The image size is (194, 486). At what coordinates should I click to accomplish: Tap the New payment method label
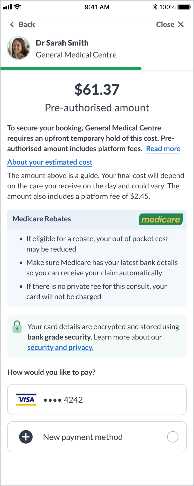83,437
